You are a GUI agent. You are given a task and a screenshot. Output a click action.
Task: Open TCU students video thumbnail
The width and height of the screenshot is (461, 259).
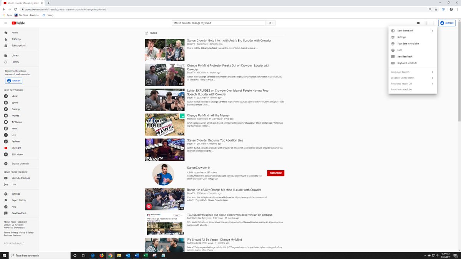[164, 224]
